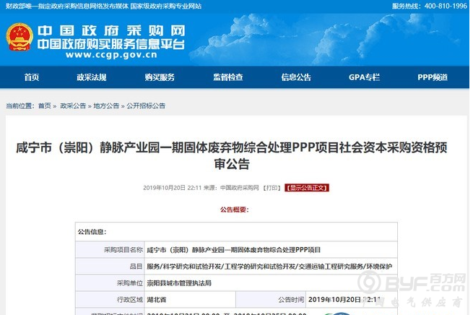
Task: Click the 中国政府购买服务信息平台 subtitle
Action: pyautogui.click(x=111, y=44)
